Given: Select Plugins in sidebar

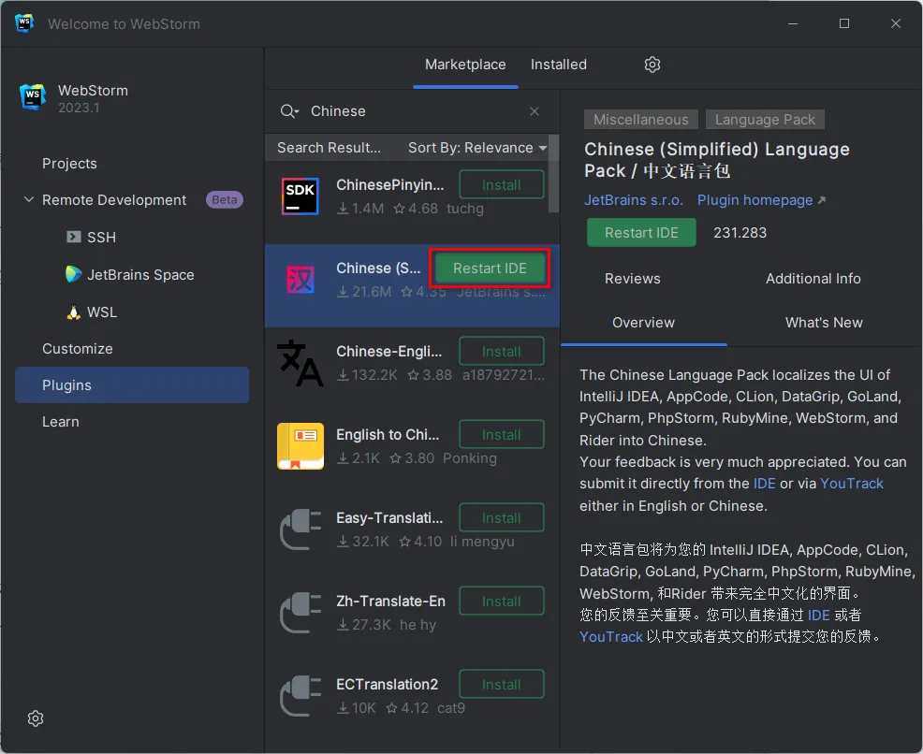Looking at the screenshot, I should coord(132,385).
